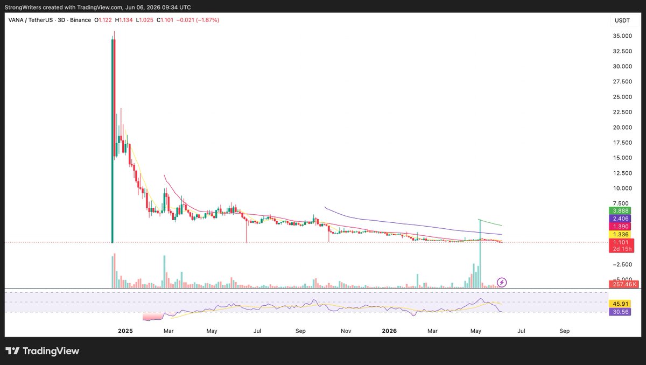
Task: Click the Nov time axis label
Action: [x=346, y=330]
